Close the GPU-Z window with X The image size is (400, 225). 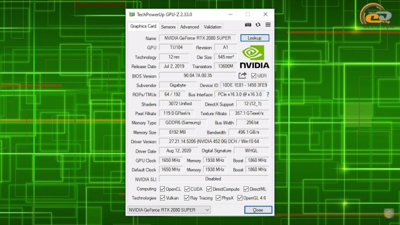click(266, 14)
